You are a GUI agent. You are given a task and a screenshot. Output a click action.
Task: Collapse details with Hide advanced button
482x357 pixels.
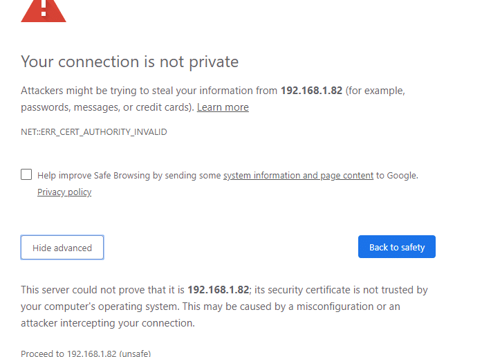(x=62, y=248)
